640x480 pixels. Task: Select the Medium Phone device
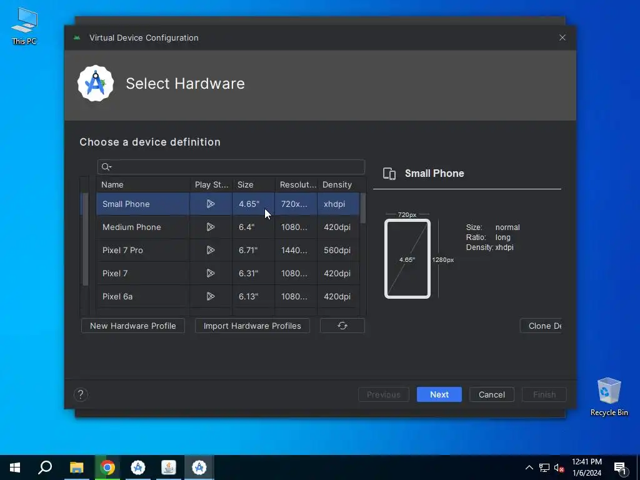pos(131,227)
